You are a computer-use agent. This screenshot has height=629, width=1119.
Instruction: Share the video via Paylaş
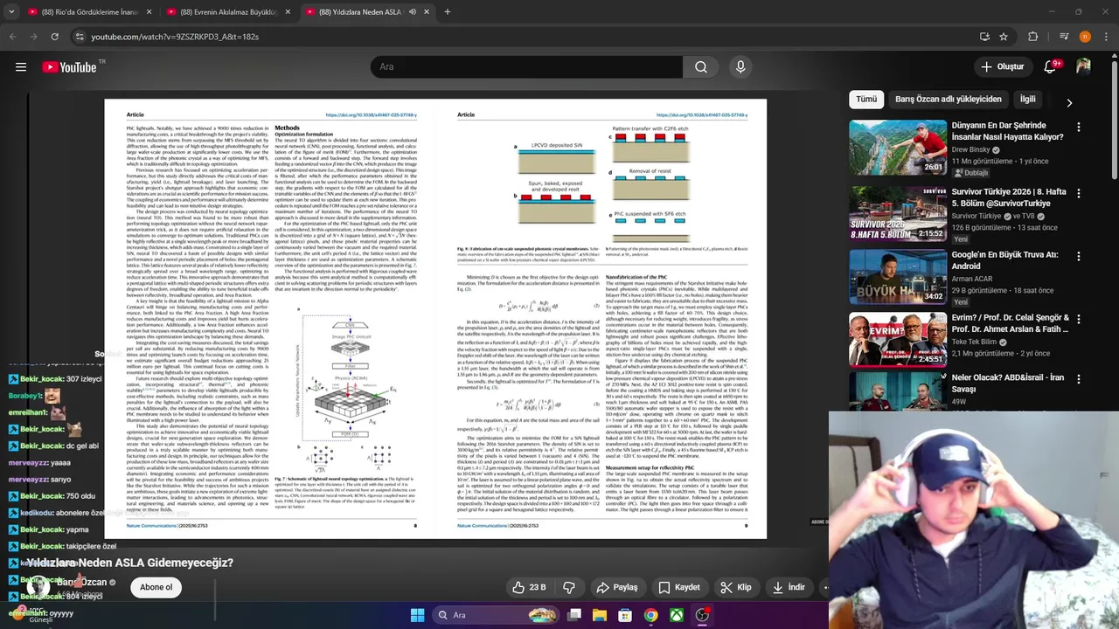tap(617, 587)
